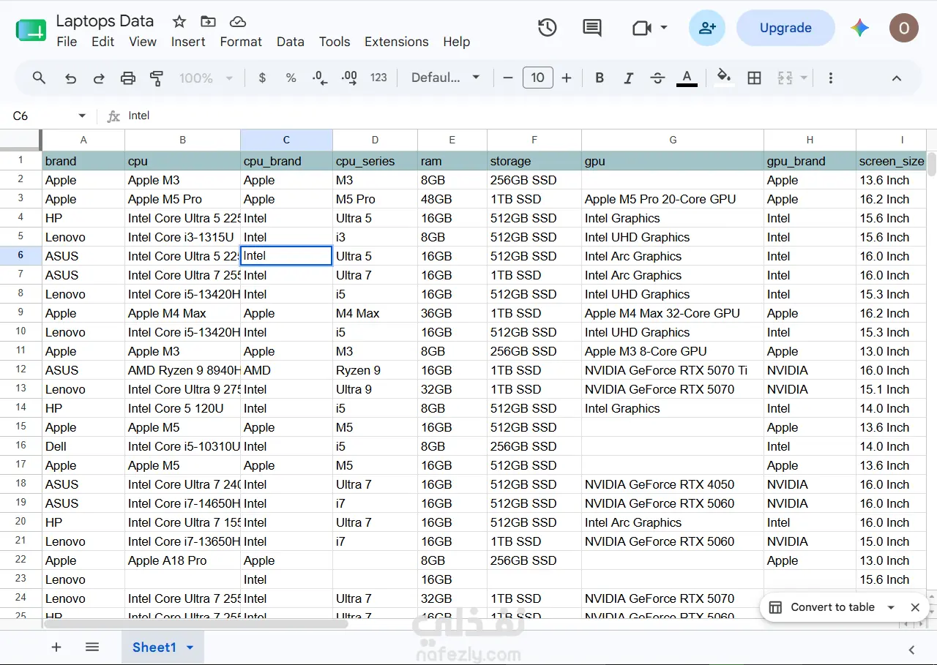Viewport: 937px width, 665px height.
Task: Open the Edit menu
Action: [x=102, y=42]
